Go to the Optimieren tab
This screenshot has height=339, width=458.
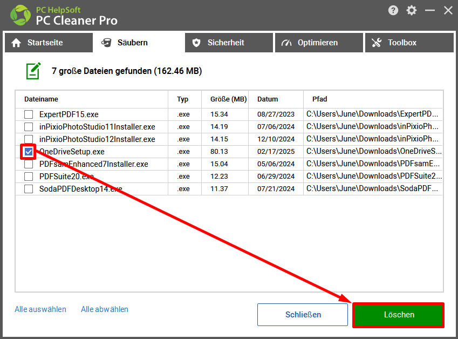(319, 43)
